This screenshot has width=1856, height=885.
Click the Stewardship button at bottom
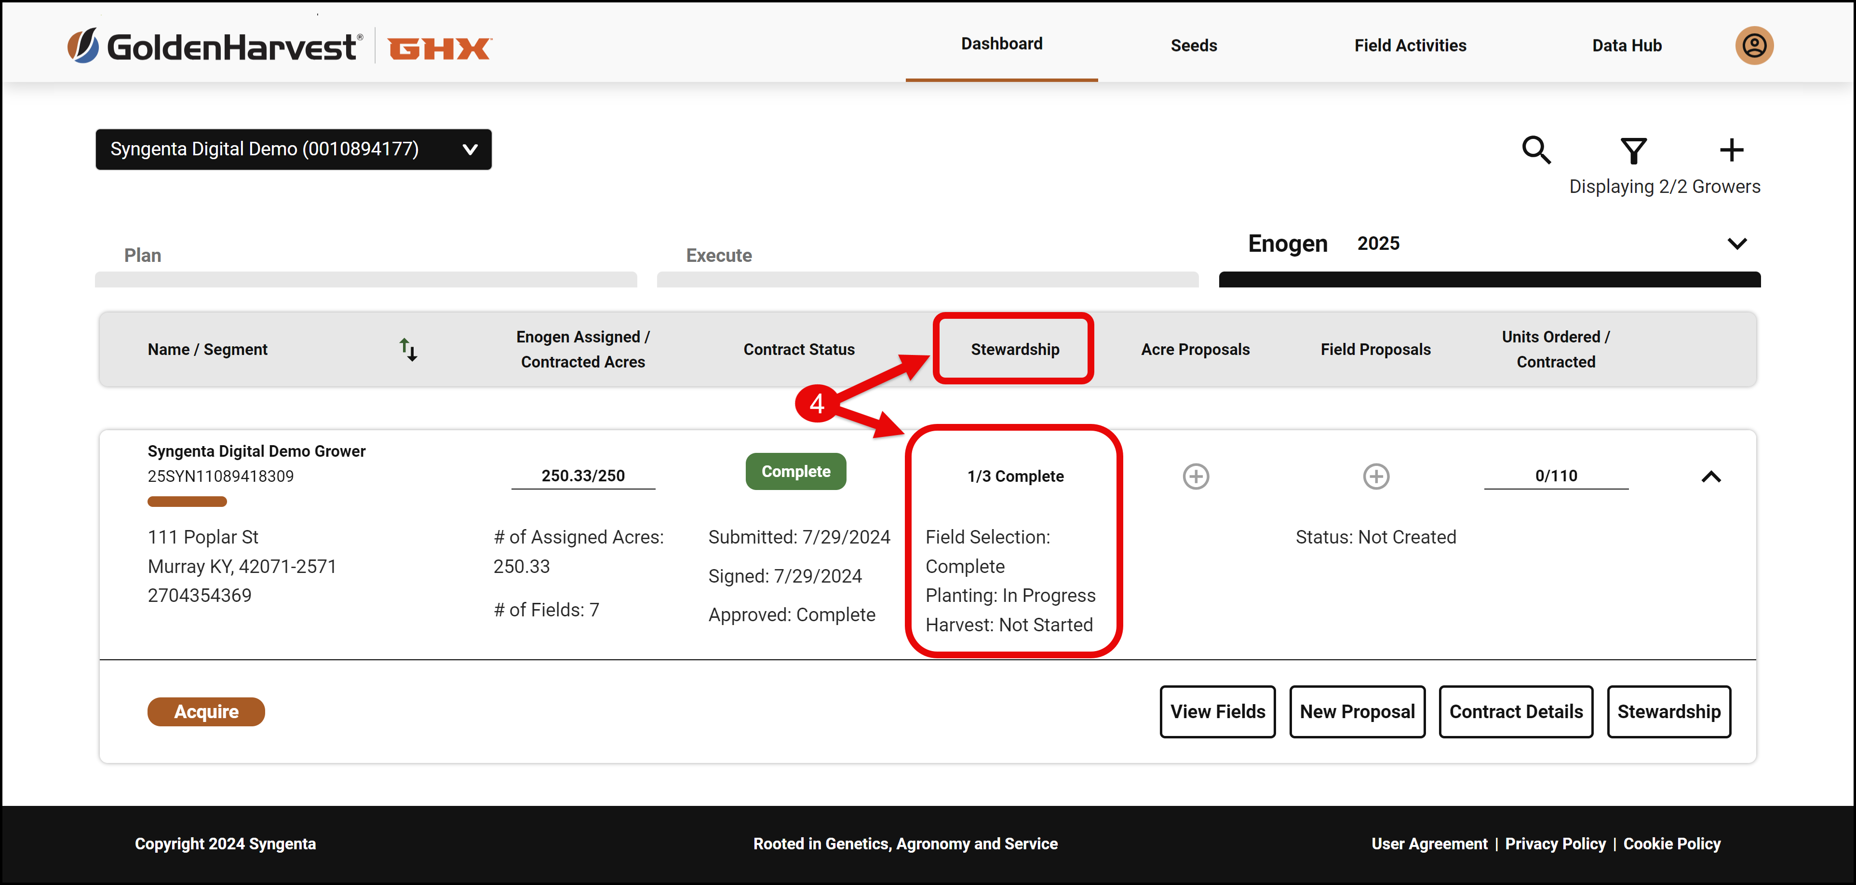pos(1668,711)
